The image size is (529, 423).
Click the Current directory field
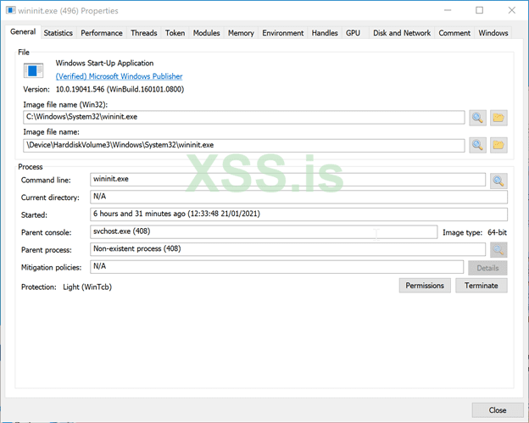point(298,197)
